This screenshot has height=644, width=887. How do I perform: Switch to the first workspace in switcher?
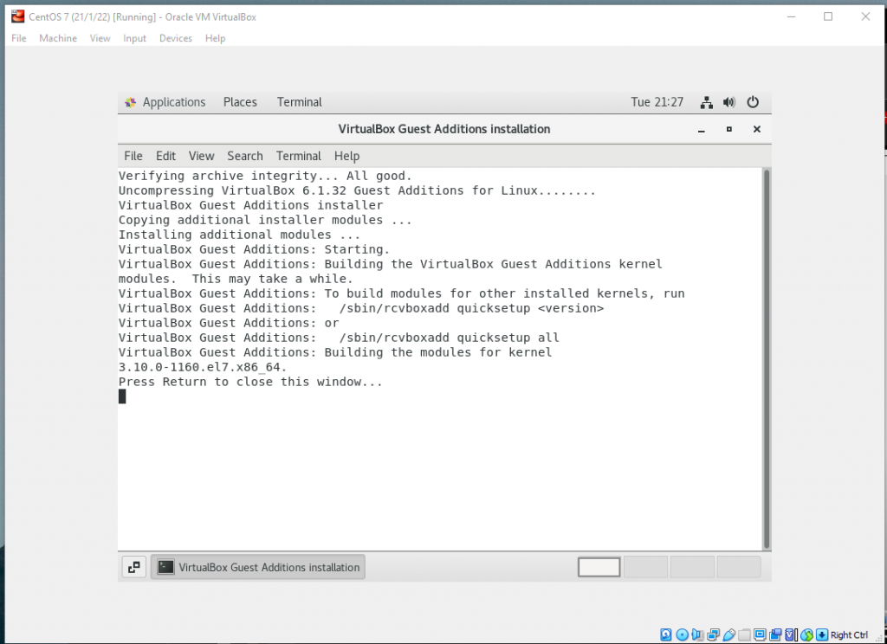(x=599, y=567)
